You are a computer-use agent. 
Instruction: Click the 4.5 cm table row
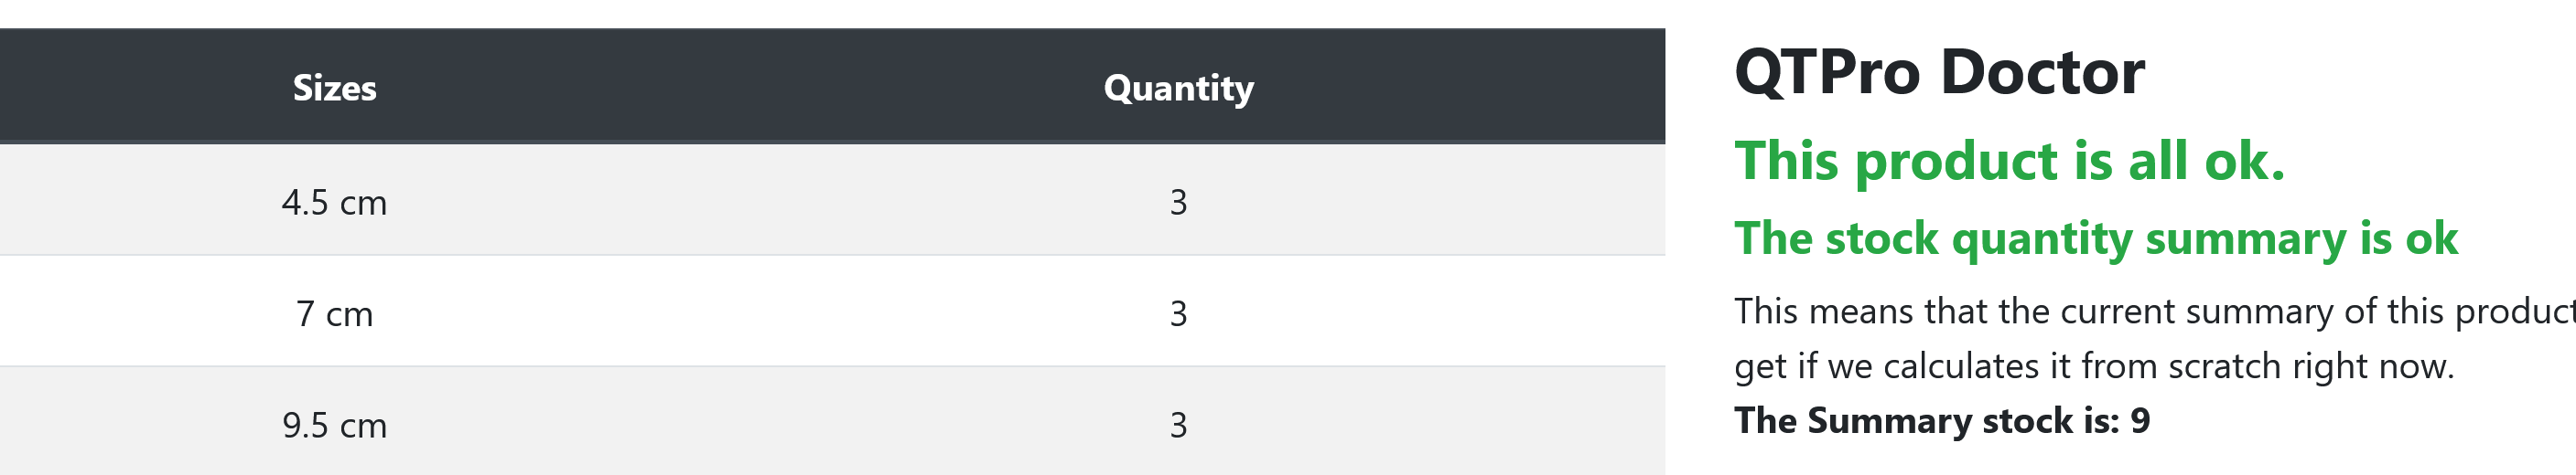click(x=832, y=199)
